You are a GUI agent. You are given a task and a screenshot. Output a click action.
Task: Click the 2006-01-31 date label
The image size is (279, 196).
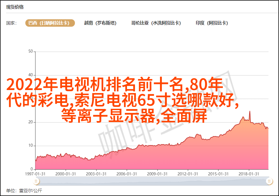click(127, 174)
